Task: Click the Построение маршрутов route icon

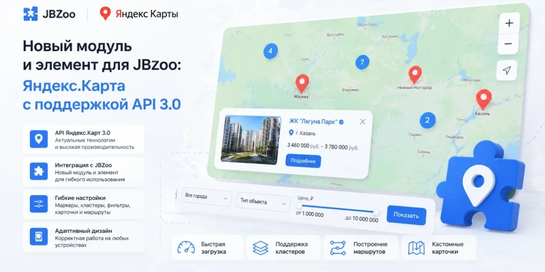Action: (337, 248)
